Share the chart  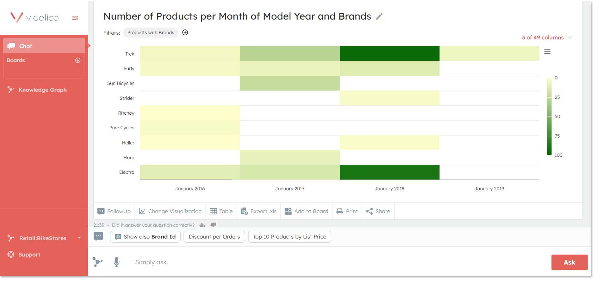378,211
